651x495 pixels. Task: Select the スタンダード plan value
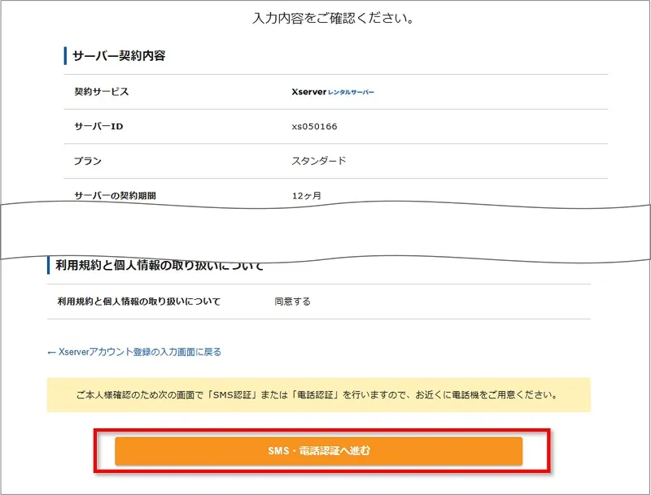coord(319,161)
